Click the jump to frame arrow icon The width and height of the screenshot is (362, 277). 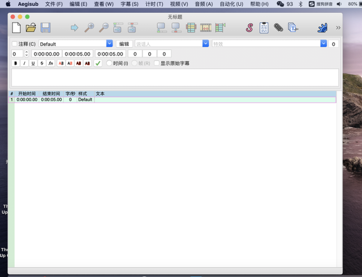[x=74, y=28]
